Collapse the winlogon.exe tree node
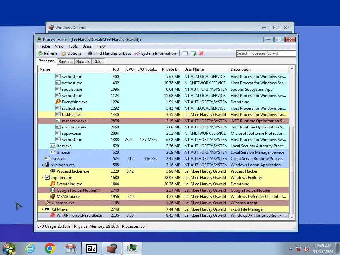 click(x=43, y=165)
